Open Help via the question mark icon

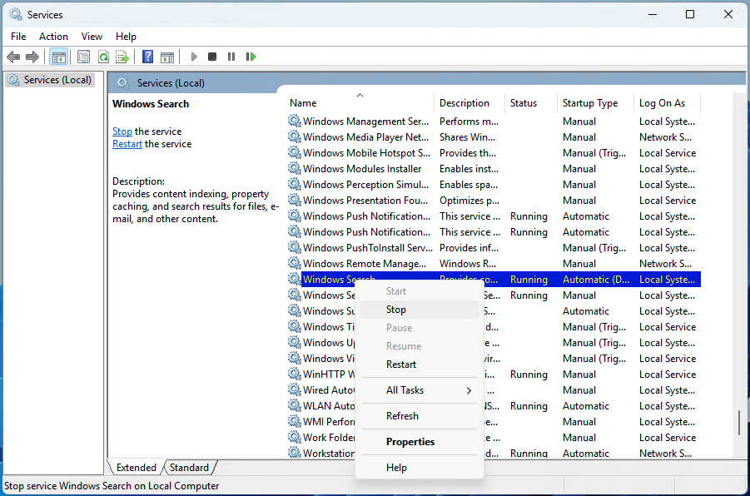[147, 56]
